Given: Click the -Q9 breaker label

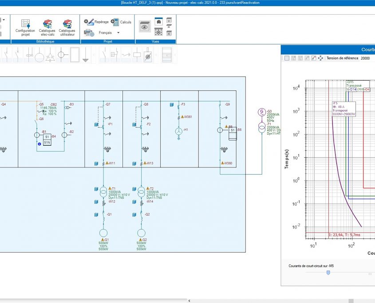Looking at the screenshot, I should pos(227,105).
